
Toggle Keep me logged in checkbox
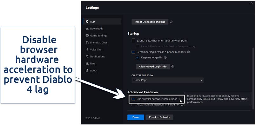coord(138,58)
